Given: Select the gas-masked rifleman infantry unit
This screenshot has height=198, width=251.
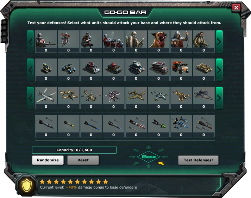Looking at the screenshot, I should click(x=46, y=41).
